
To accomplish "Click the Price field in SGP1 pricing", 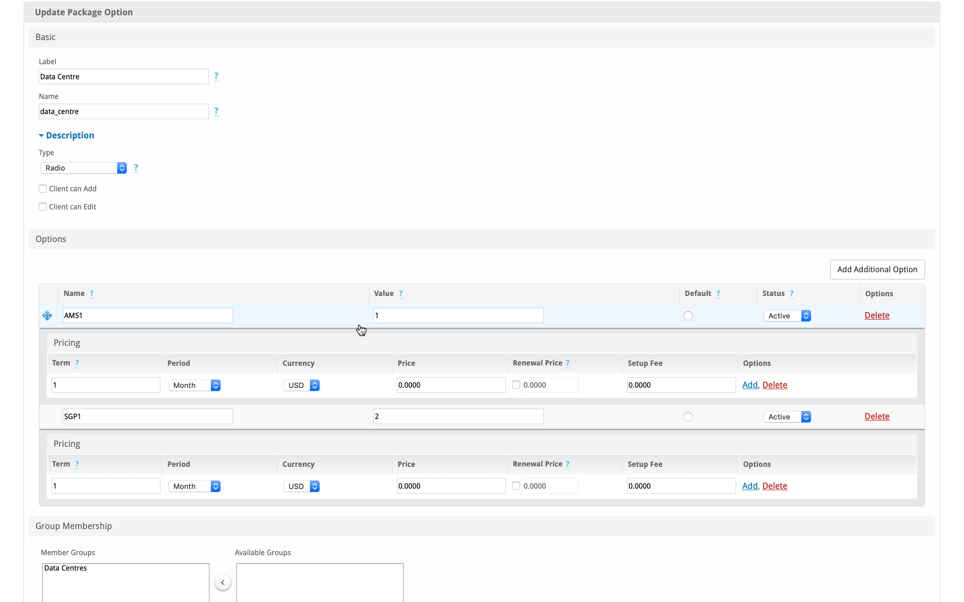I will (451, 486).
